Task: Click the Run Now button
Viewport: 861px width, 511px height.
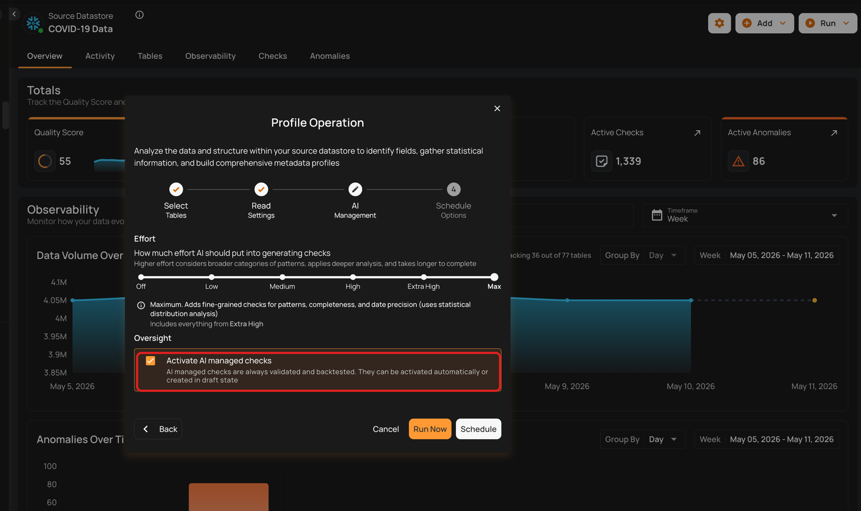Action: click(430, 429)
